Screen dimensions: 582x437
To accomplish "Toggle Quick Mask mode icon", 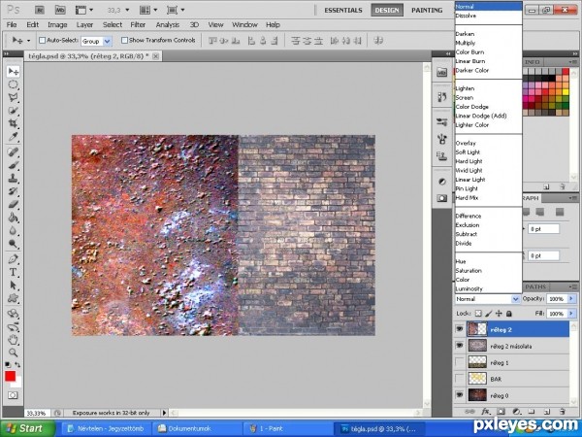I will 13,395.
